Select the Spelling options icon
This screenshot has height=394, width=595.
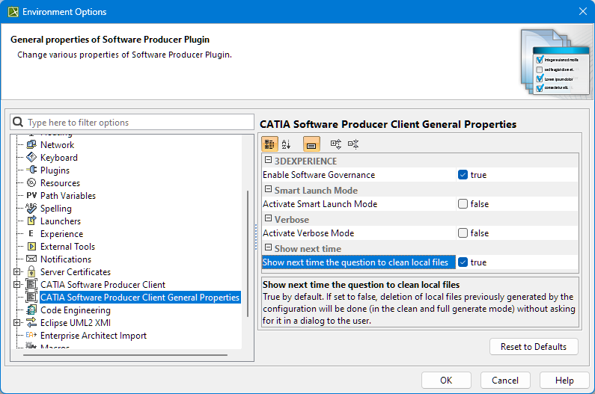click(x=31, y=209)
